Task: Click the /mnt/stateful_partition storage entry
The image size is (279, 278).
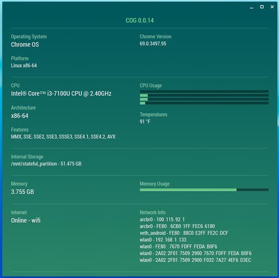Action: 46,164
